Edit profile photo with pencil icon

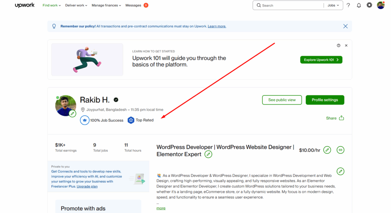(x=73, y=113)
